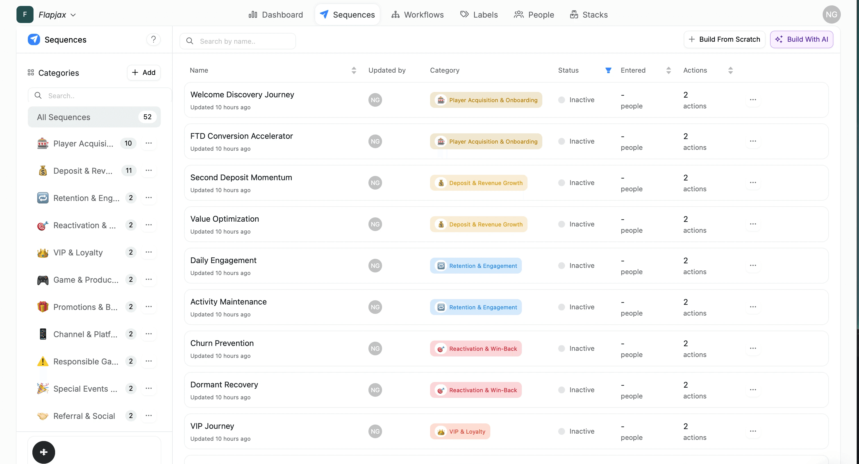
Task: Open the options menu for the Churn Prevention row
Action: pos(753,348)
